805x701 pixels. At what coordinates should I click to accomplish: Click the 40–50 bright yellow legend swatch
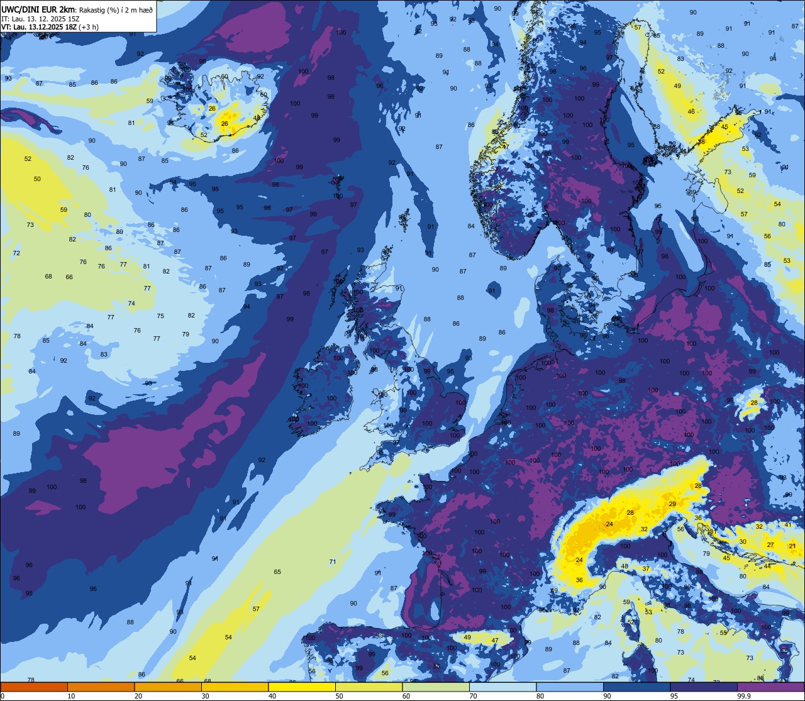coord(302,687)
